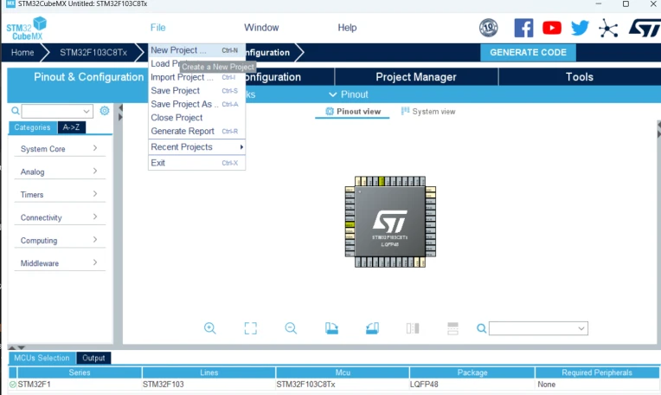Expand the Timers category
661x395 pixels.
point(60,194)
